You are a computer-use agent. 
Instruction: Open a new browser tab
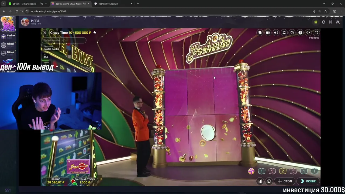coord(138,4)
